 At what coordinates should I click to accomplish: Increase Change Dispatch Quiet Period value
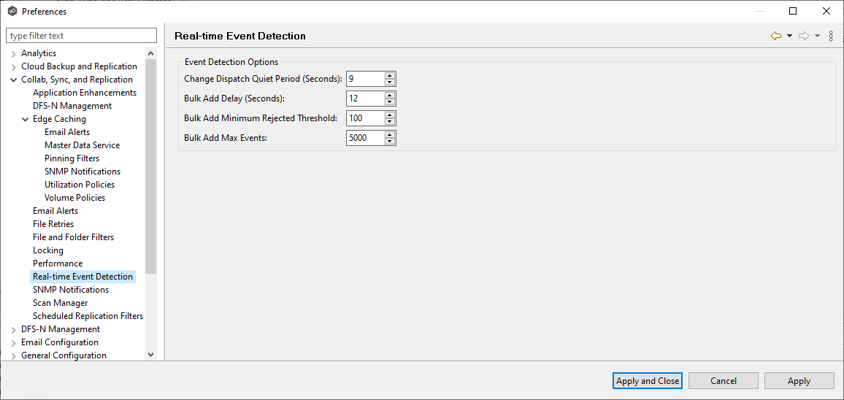click(x=390, y=76)
